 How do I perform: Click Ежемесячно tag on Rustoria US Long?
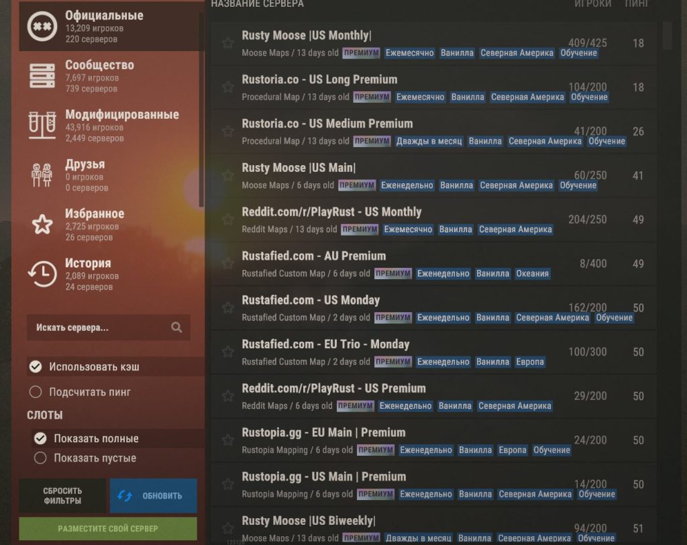[x=420, y=97]
